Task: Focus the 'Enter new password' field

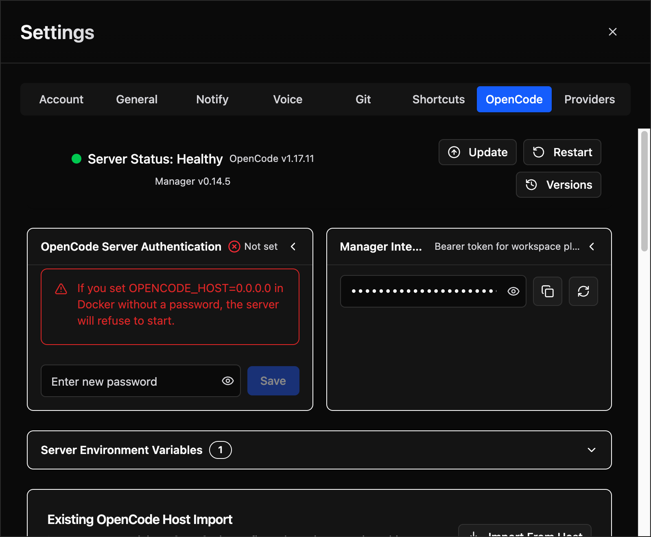Action: point(141,381)
